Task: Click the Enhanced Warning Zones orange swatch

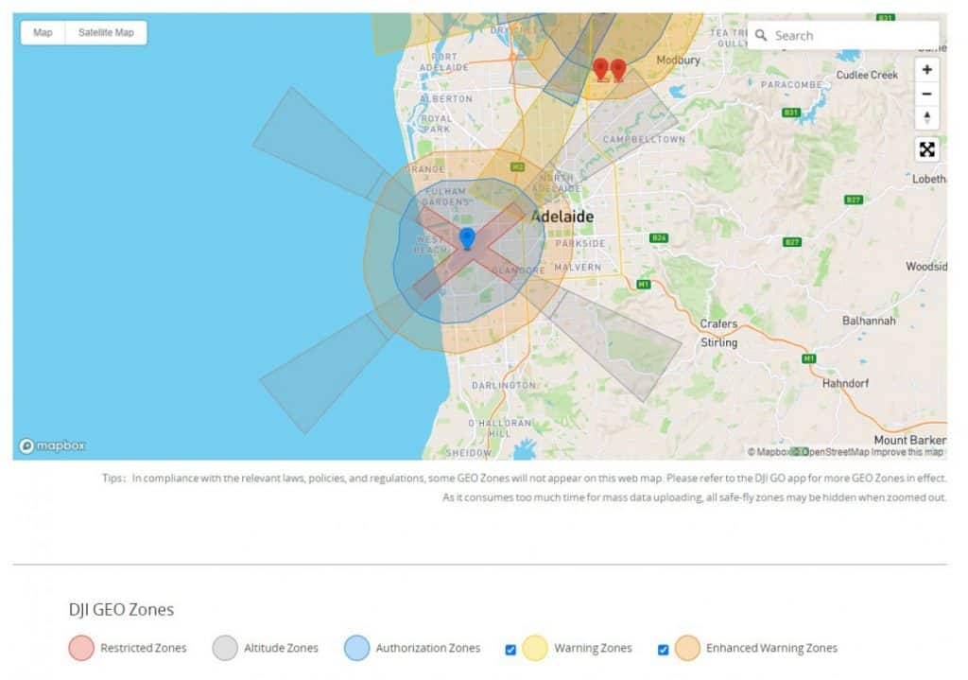Action: coord(687,648)
